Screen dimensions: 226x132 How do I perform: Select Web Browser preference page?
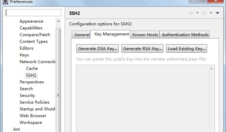[33, 116]
